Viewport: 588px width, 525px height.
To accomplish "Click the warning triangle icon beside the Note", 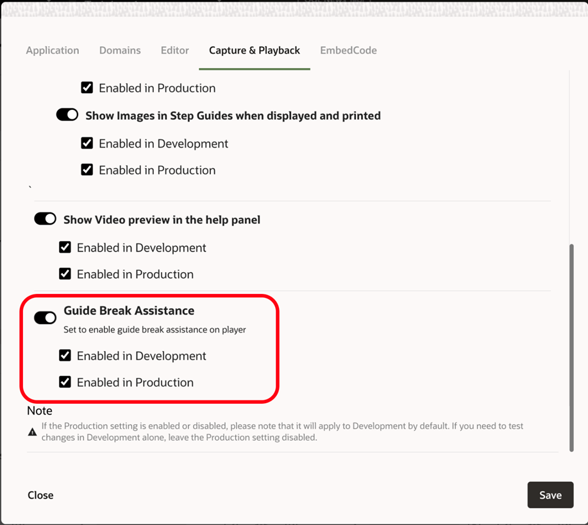I will coord(32,432).
